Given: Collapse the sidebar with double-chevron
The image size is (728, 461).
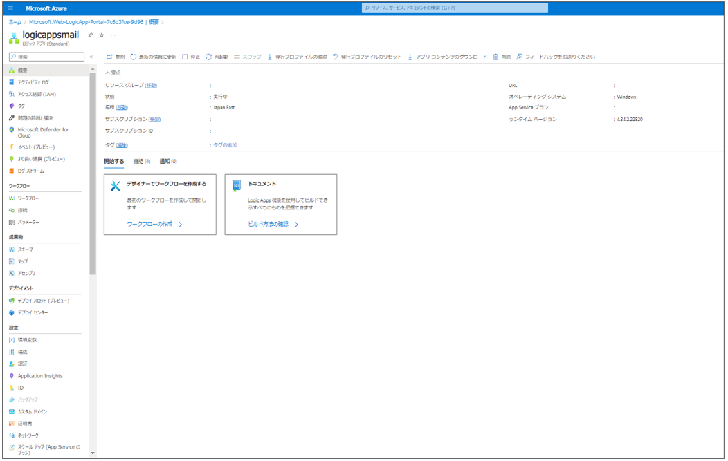Looking at the screenshot, I should coord(91,57).
